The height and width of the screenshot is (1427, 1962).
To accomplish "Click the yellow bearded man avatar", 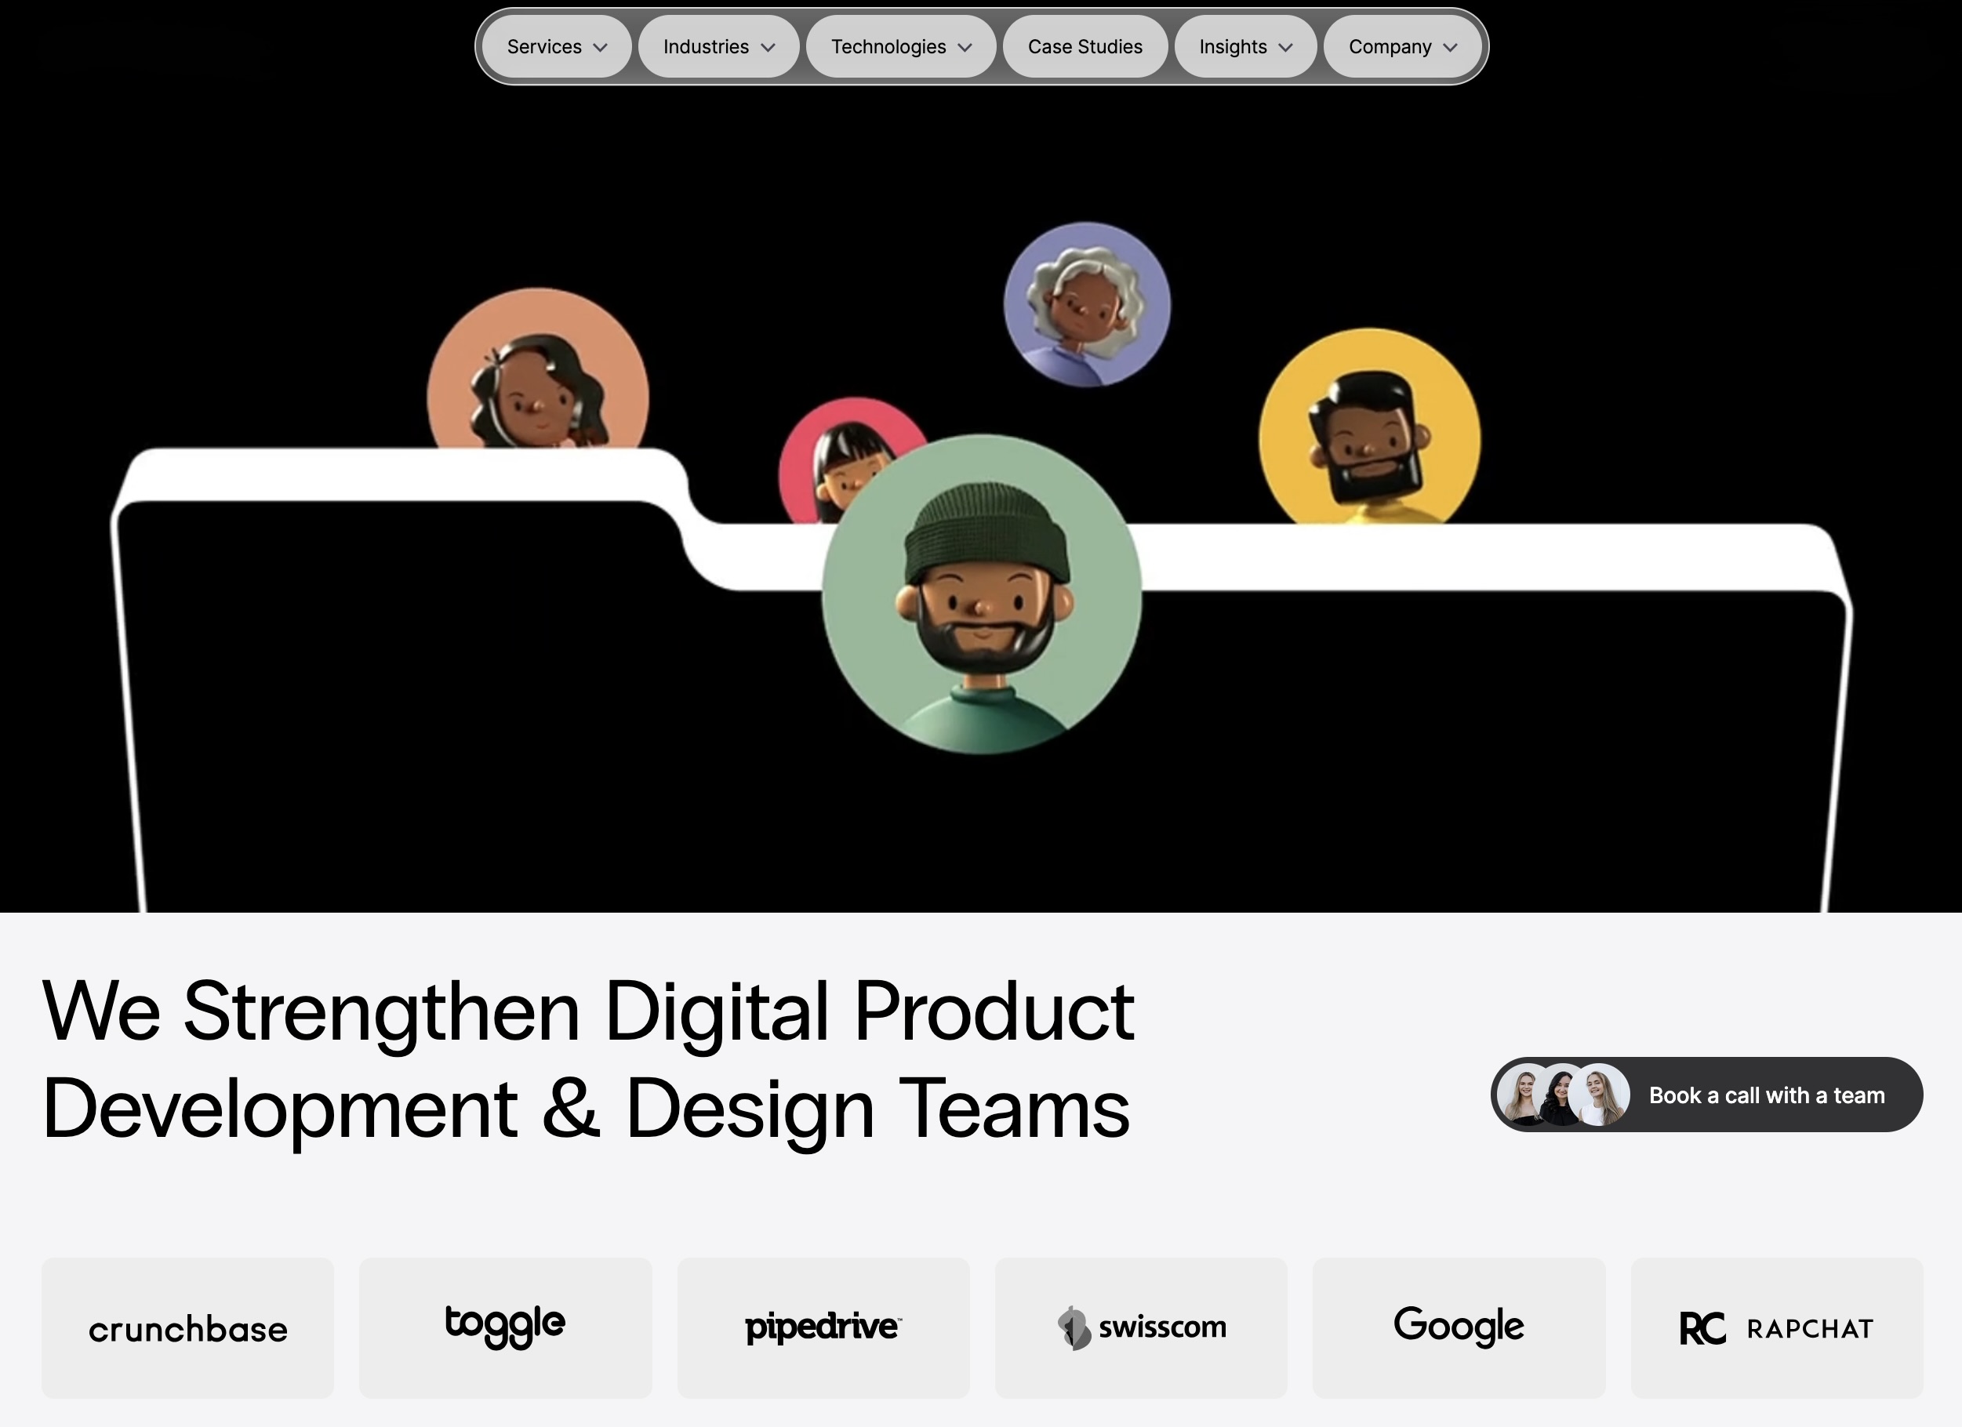I will pos(1369,427).
